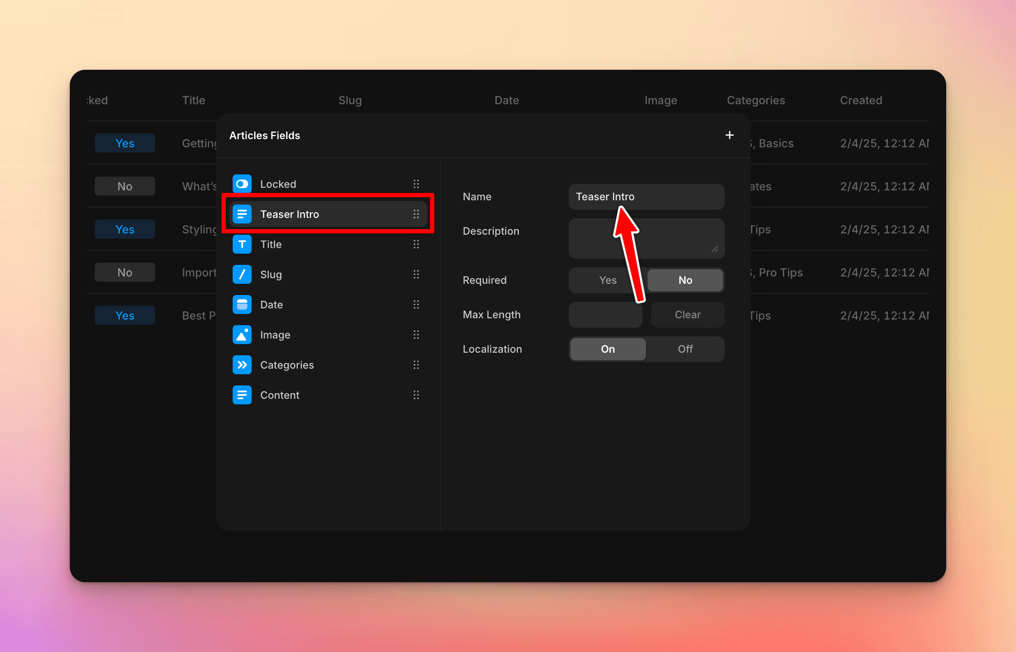Add a new field with the plus button

[729, 135]
